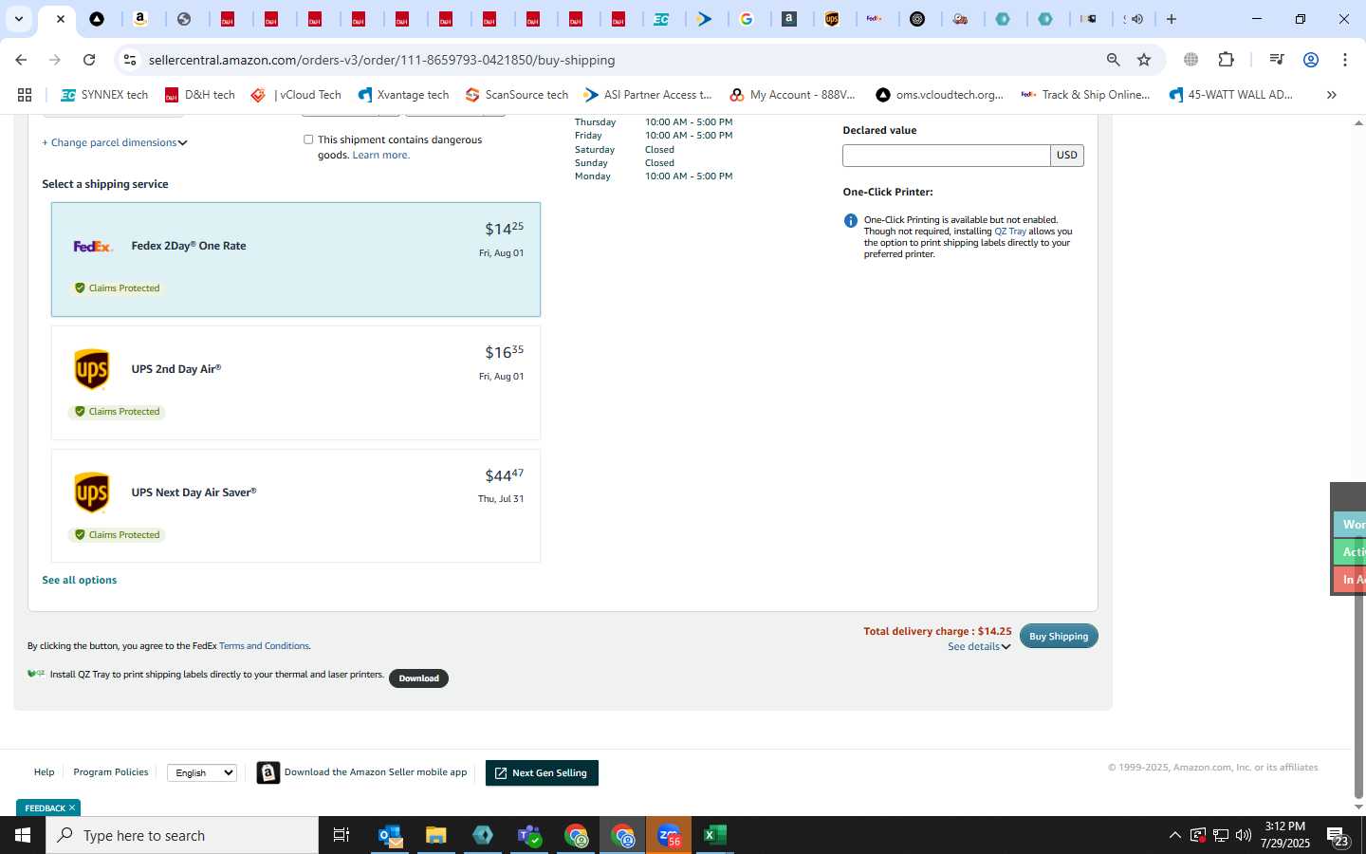Open the Windows Start menu

point(23,835)
